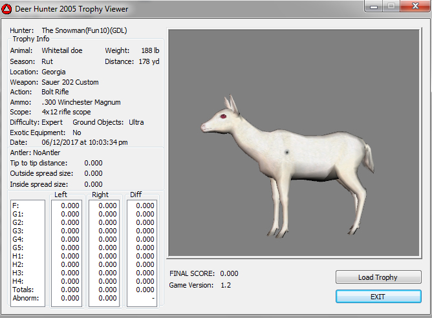This screenshot has width=432, height=318.
Task: Click the Sauer 202 Custom weapon text
Action: [70, 82]
